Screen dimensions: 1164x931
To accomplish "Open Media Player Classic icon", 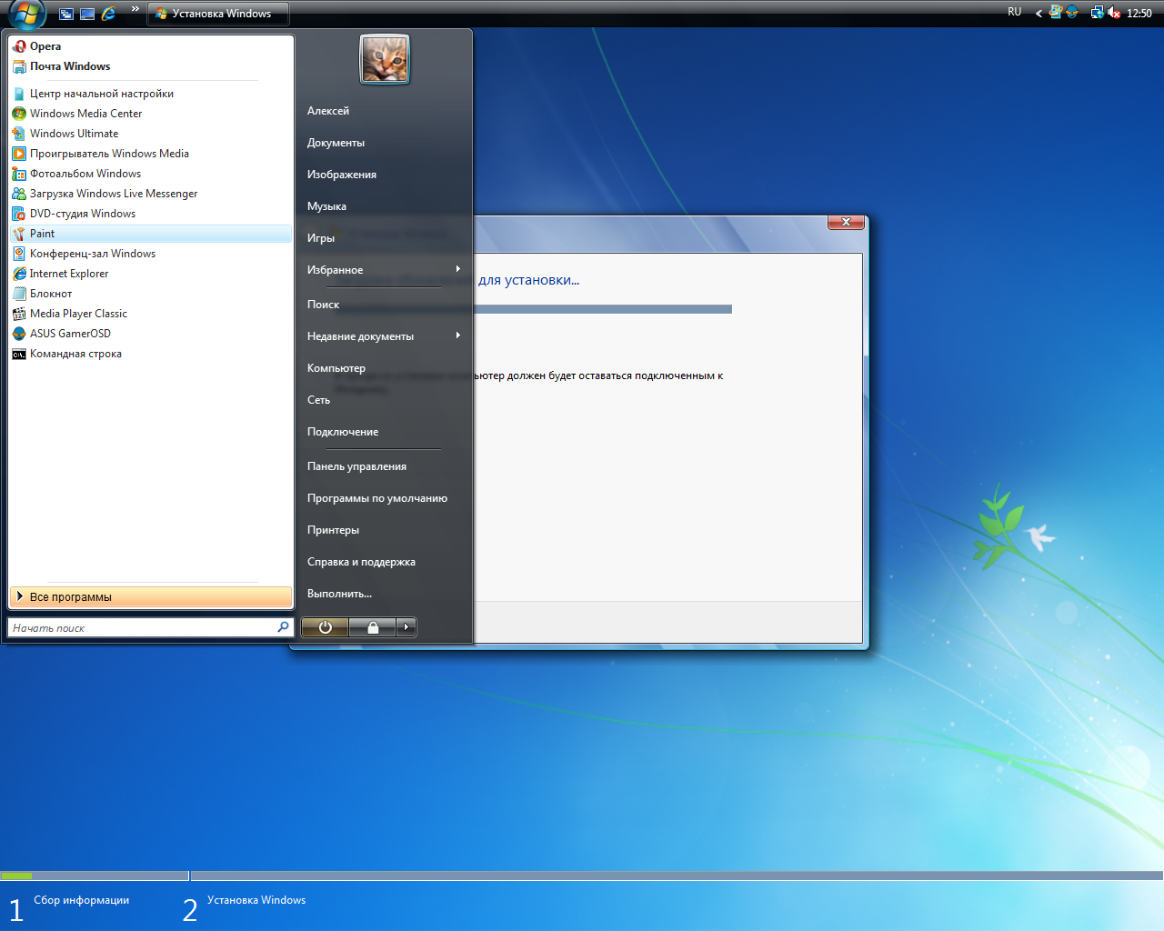I will (x=19, y=314).
